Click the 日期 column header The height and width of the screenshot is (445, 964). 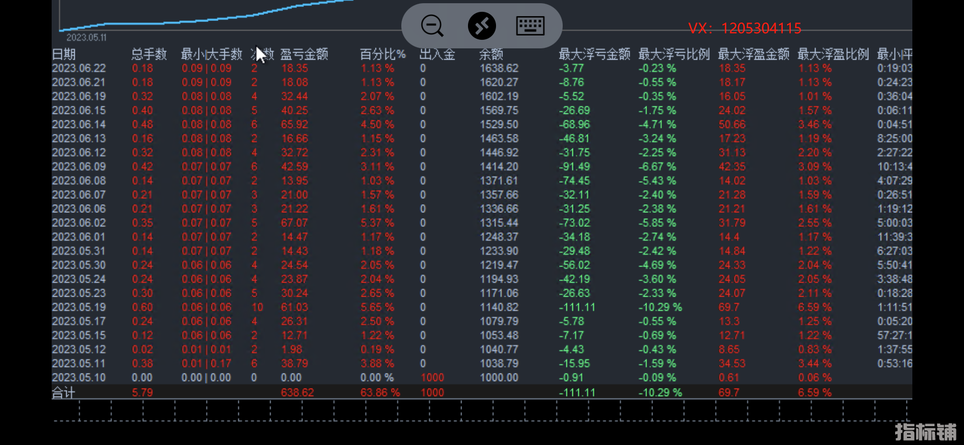tap(63, 54)
